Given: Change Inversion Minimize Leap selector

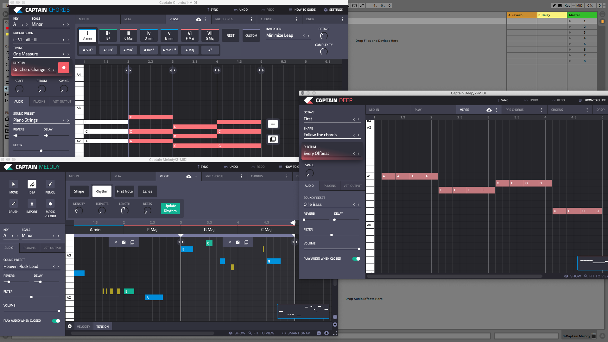Looking at the screenshot, I should [288, 35].
